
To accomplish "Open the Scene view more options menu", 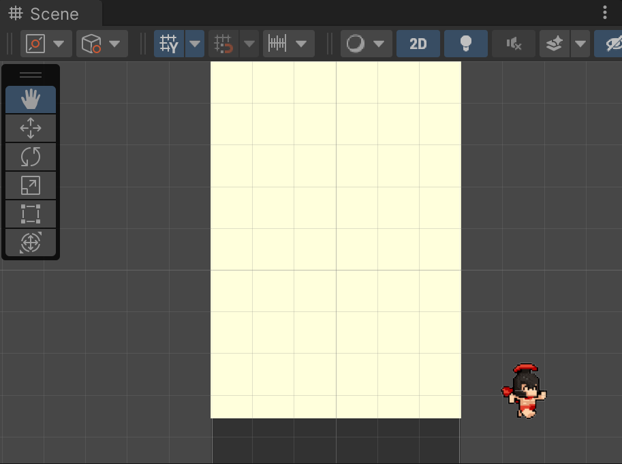I will point(604,13).
